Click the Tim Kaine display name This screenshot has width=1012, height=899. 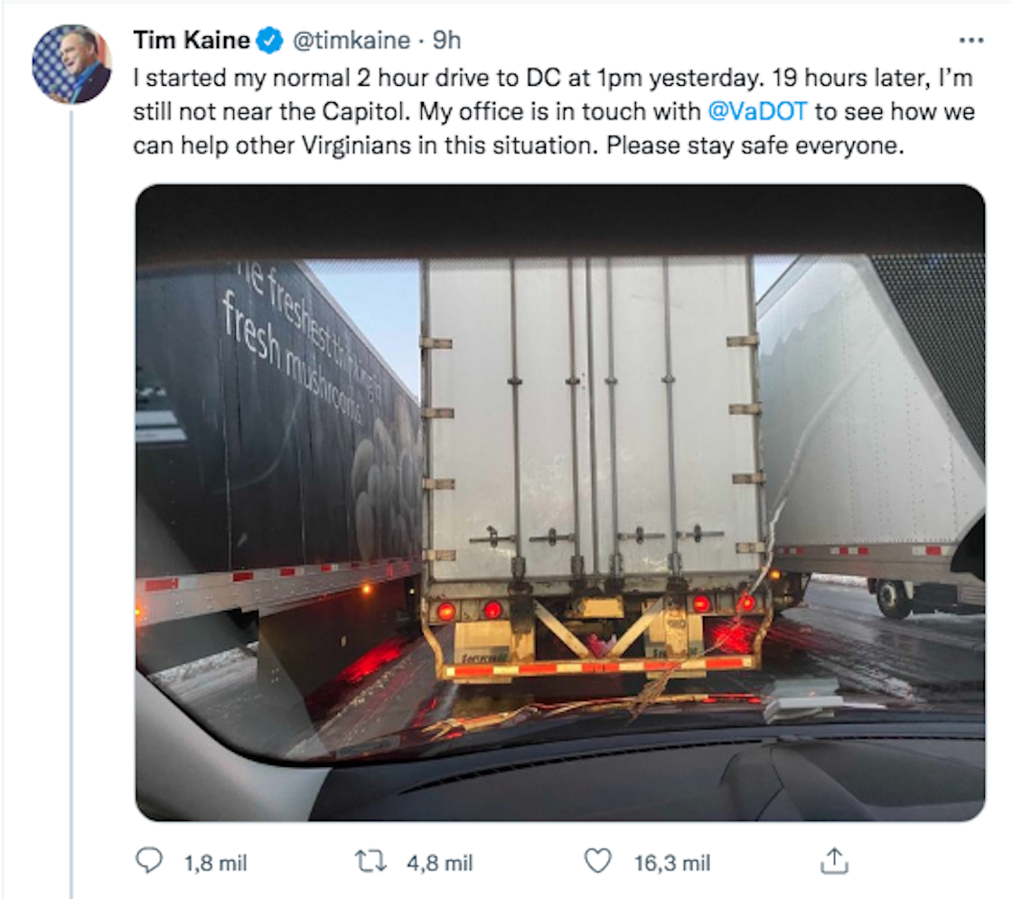click(192, 40)
